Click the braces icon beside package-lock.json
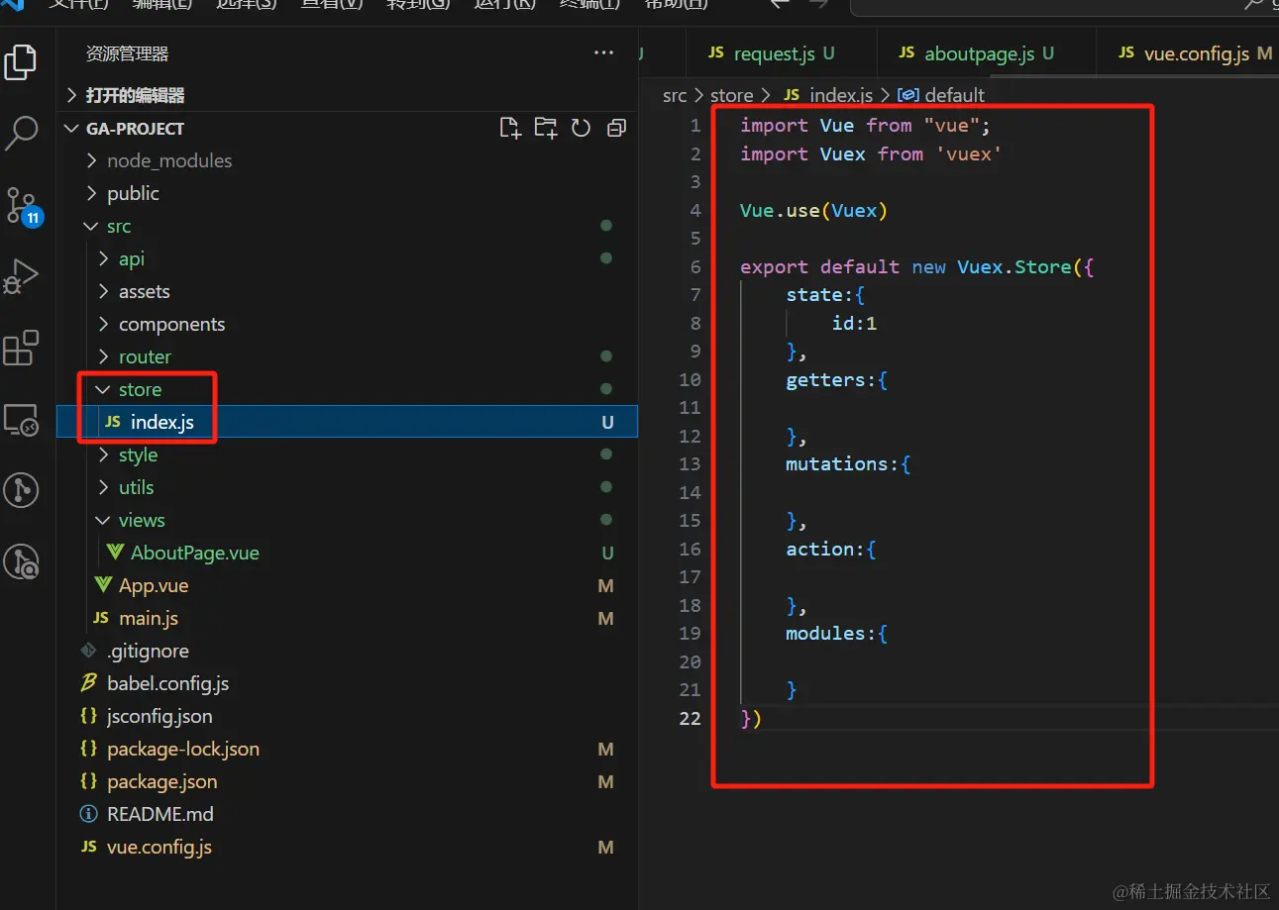 89,749
